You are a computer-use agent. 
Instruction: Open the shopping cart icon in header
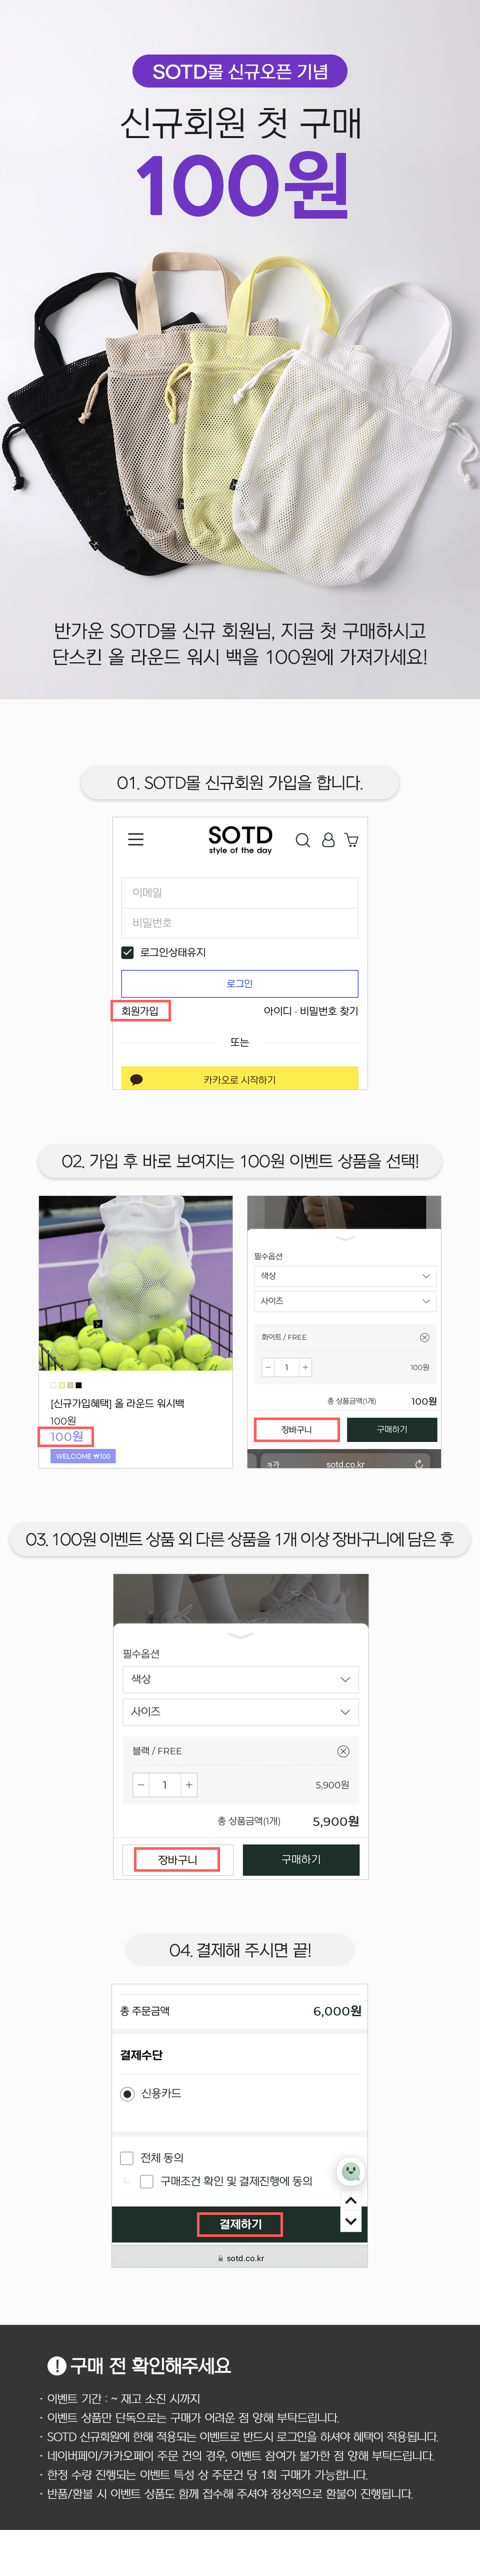click(x=351, y=841)
